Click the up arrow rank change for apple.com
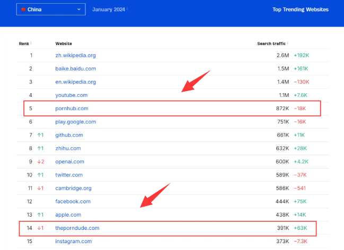344x250 pixels. pyautogui.click(x=40, y=215)
